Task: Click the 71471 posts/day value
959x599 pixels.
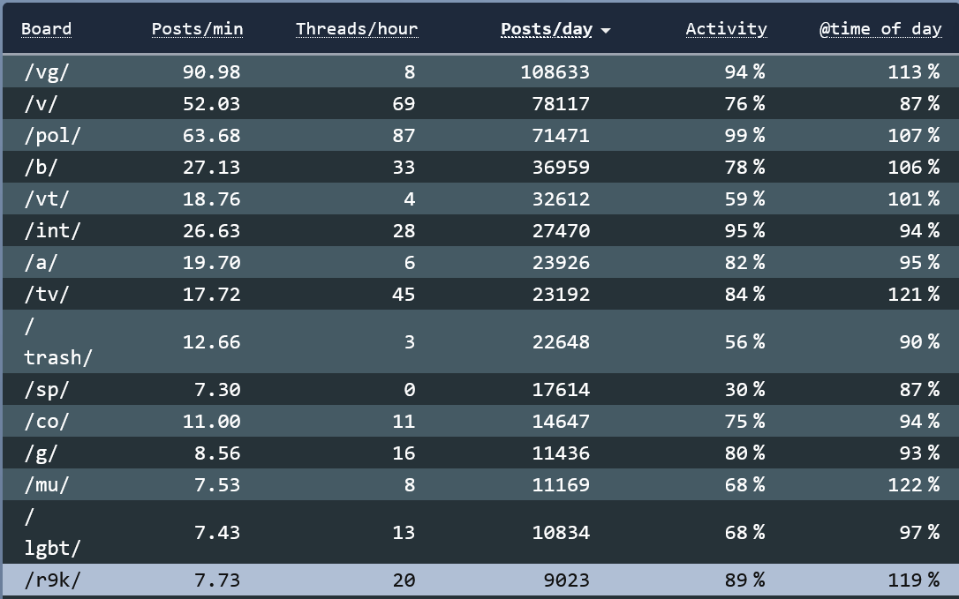Action: point(561,135)
